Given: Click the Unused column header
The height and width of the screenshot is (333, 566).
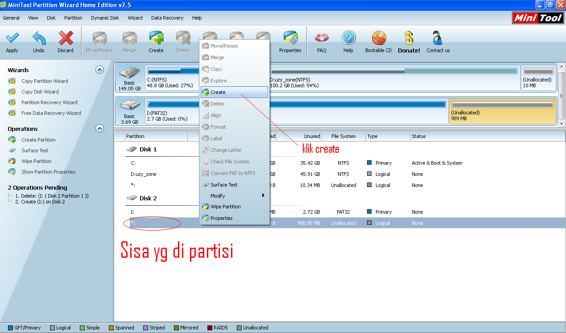Looking at the screenshot, I should pyautogui.click(x=299, y=136).
